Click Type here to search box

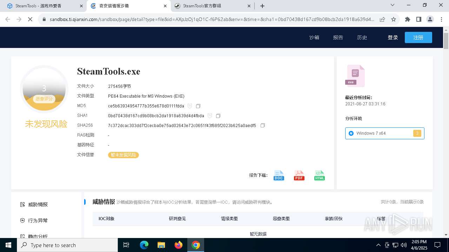click(67, 245)
